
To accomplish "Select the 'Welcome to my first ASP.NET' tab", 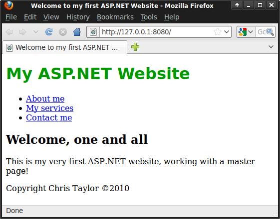I will [65, 47].
